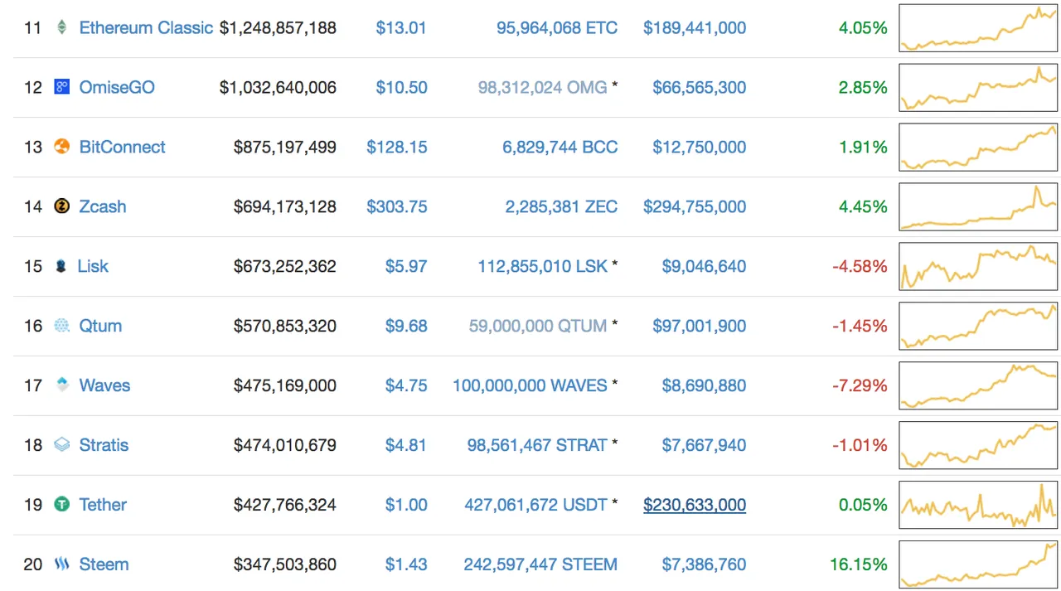Image resolution: width=1061 pixels, height=591 pixels.
Task: Click OmiseGO volume $66,565,300
Action: pyautogui.click(x=700, y=87)
